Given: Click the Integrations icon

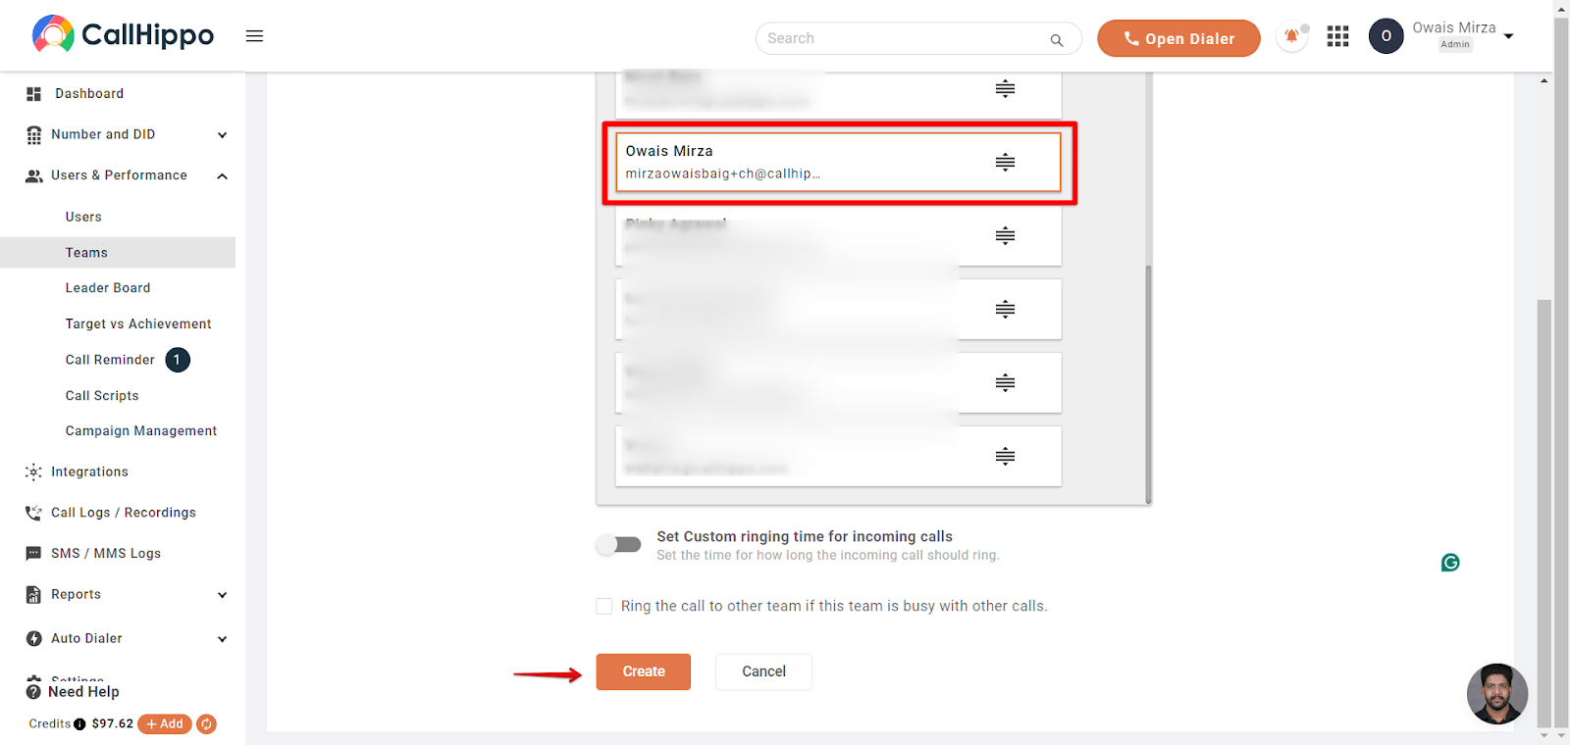Looking at the screenshot, I should pos(34,472).
